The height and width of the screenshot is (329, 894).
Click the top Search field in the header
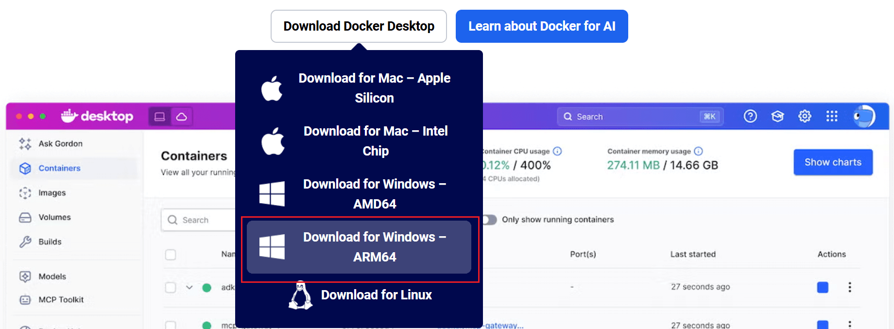tap(636, 117)
